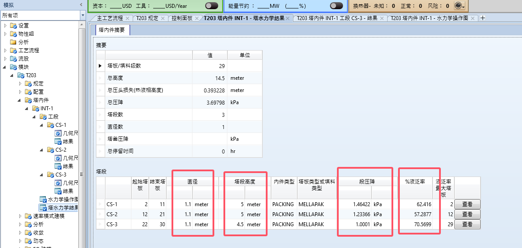This screenshot has height=248, width=522.
Task: Select 几何尺 under CS-3 in tree
Action: pyautogui.click(x=71, y=183)
